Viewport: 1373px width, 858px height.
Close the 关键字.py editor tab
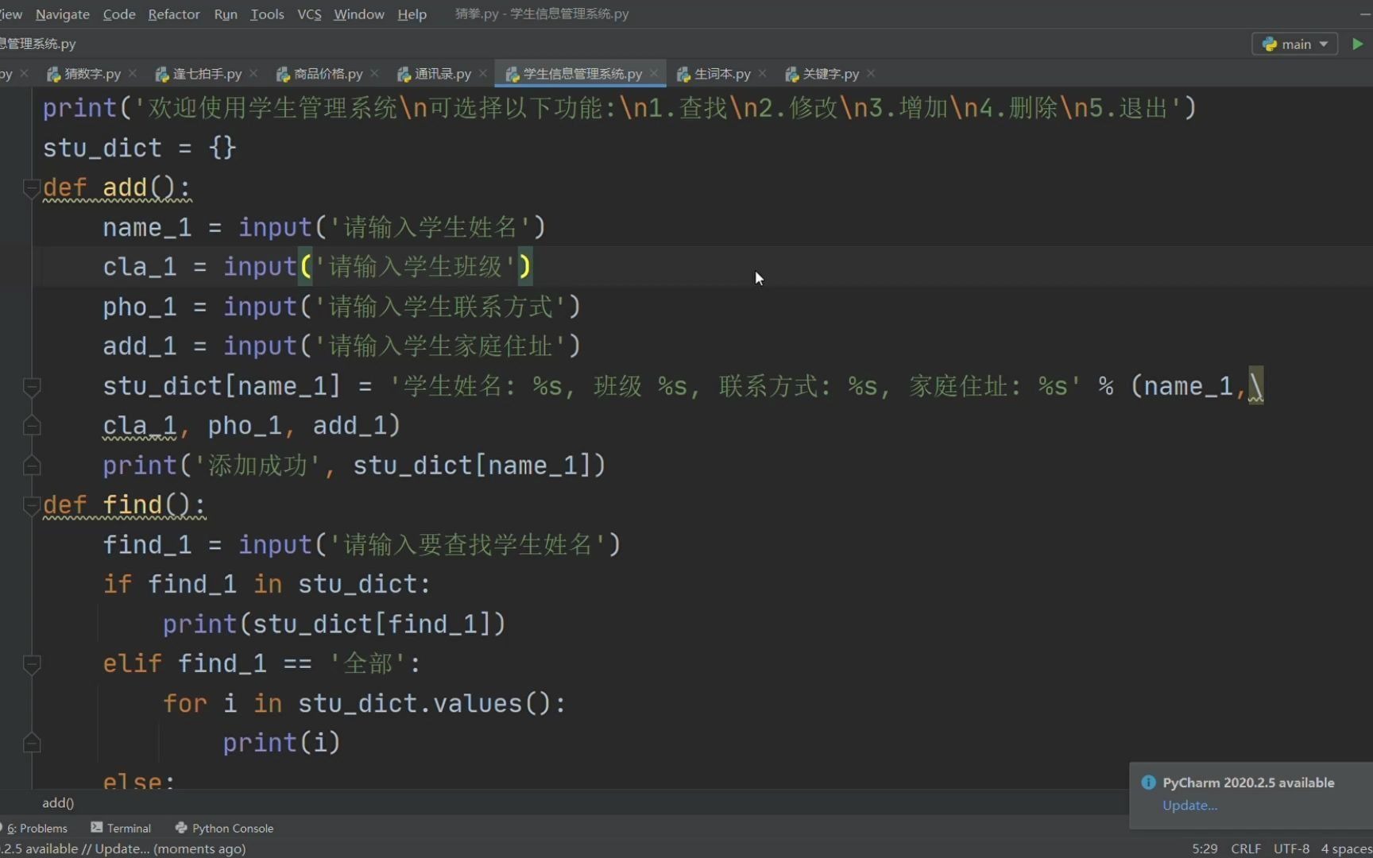(871, 73)
